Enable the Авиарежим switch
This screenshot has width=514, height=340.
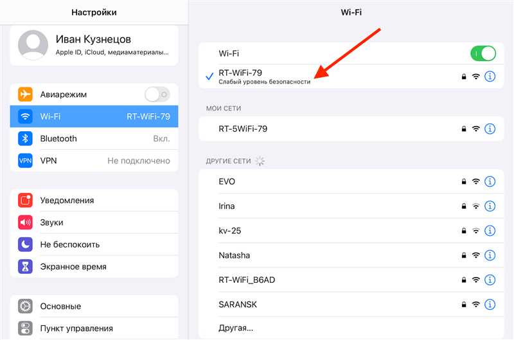(157, 94)
